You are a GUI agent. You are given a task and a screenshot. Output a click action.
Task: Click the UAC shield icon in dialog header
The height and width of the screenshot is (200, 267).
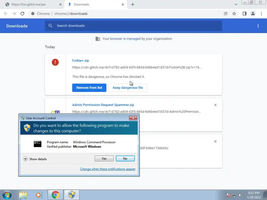pos(27,128)
